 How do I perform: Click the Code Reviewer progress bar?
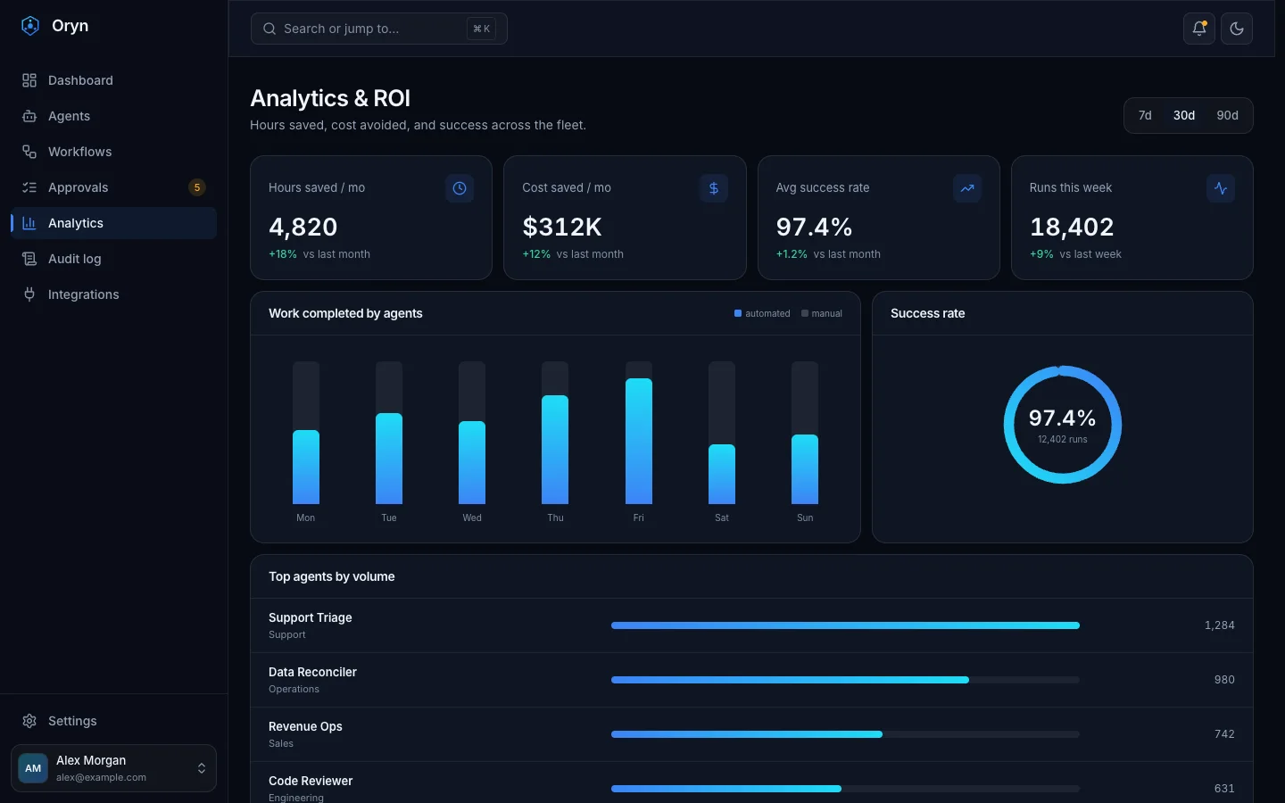pyautogui.click(x=845, y=789)
